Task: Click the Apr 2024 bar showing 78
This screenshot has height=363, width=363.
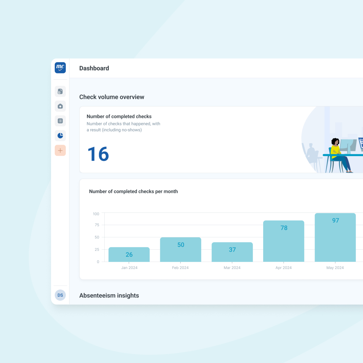Action: [284, 241]
